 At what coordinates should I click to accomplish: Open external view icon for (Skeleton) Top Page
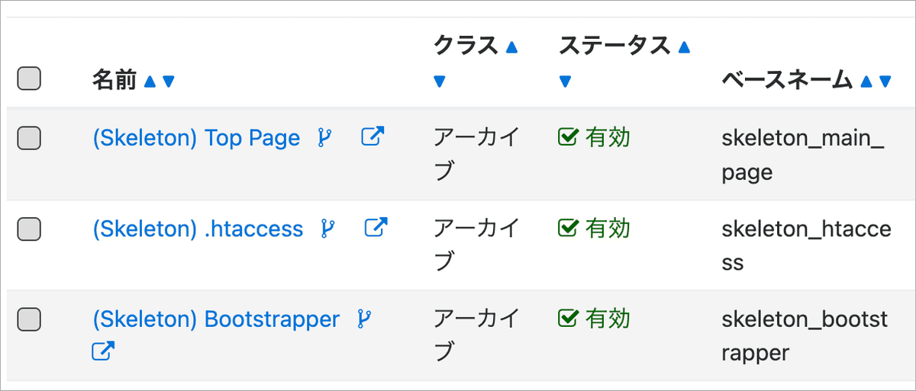point(373,137)
